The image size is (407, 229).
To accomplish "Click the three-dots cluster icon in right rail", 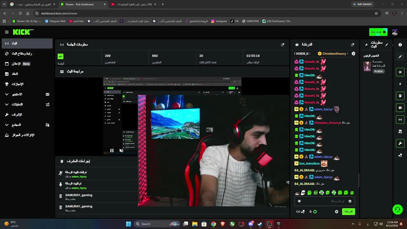I will 400,155.
